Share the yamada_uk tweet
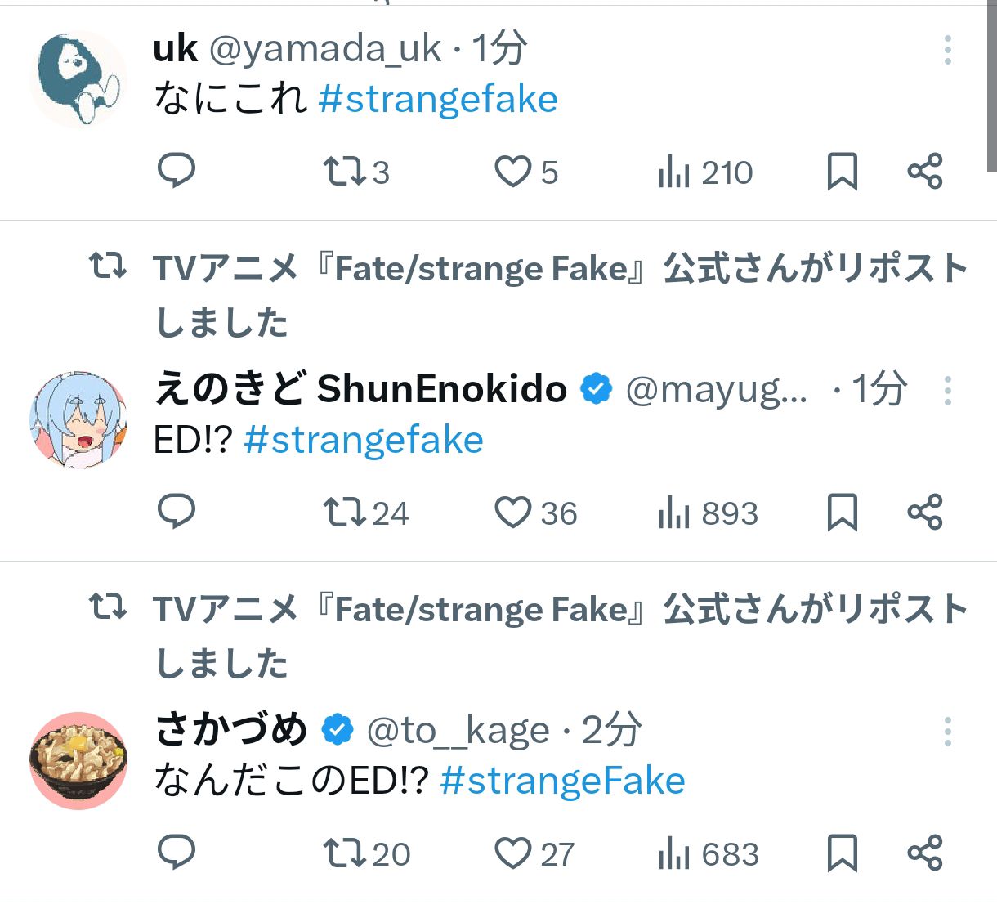Image resolution: width=997 pixels, height=909 pixels. click(925, 172)
